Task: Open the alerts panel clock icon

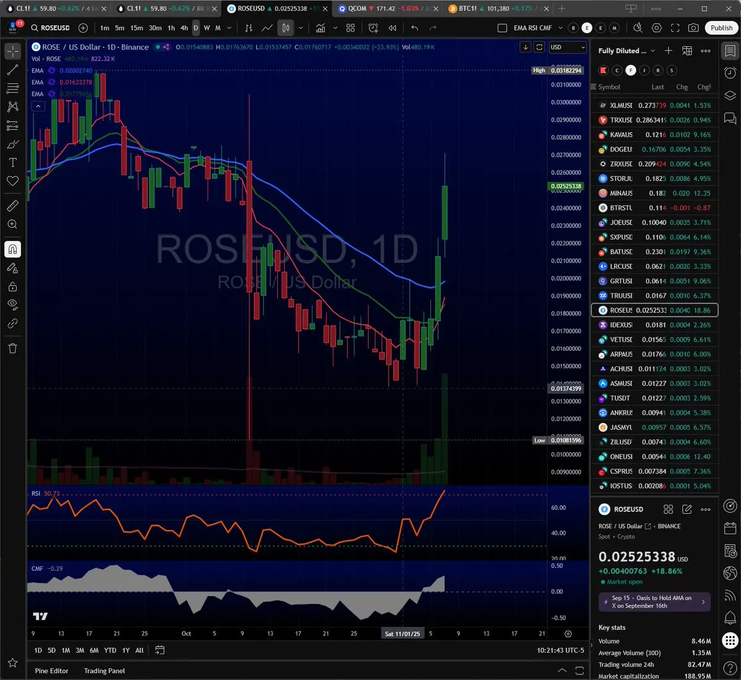Action: coord(730,73)
